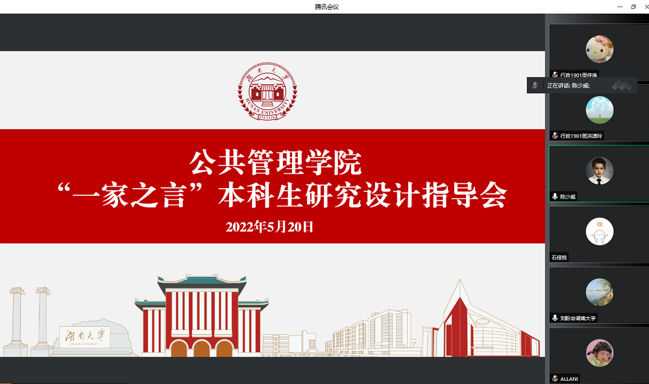Click the audio wave icon in speaking bar
This screenshot has height=384, width=649.
coord(622,85)
